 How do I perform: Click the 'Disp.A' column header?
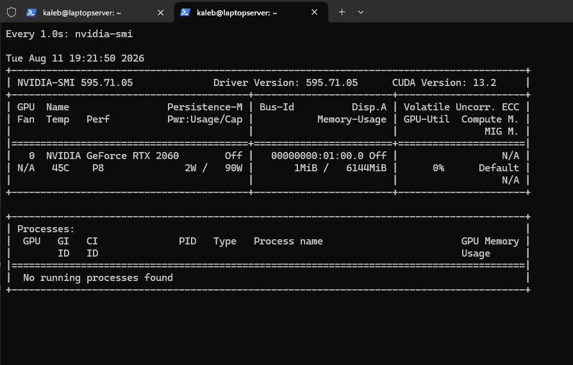click(369, 107)
